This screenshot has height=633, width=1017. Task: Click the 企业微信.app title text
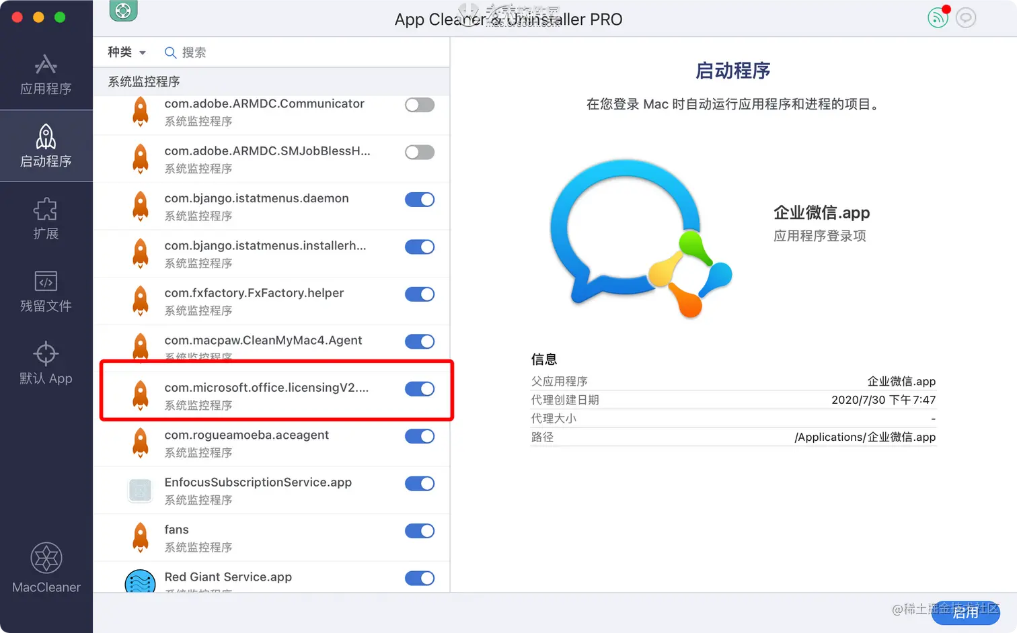(821, 213)
